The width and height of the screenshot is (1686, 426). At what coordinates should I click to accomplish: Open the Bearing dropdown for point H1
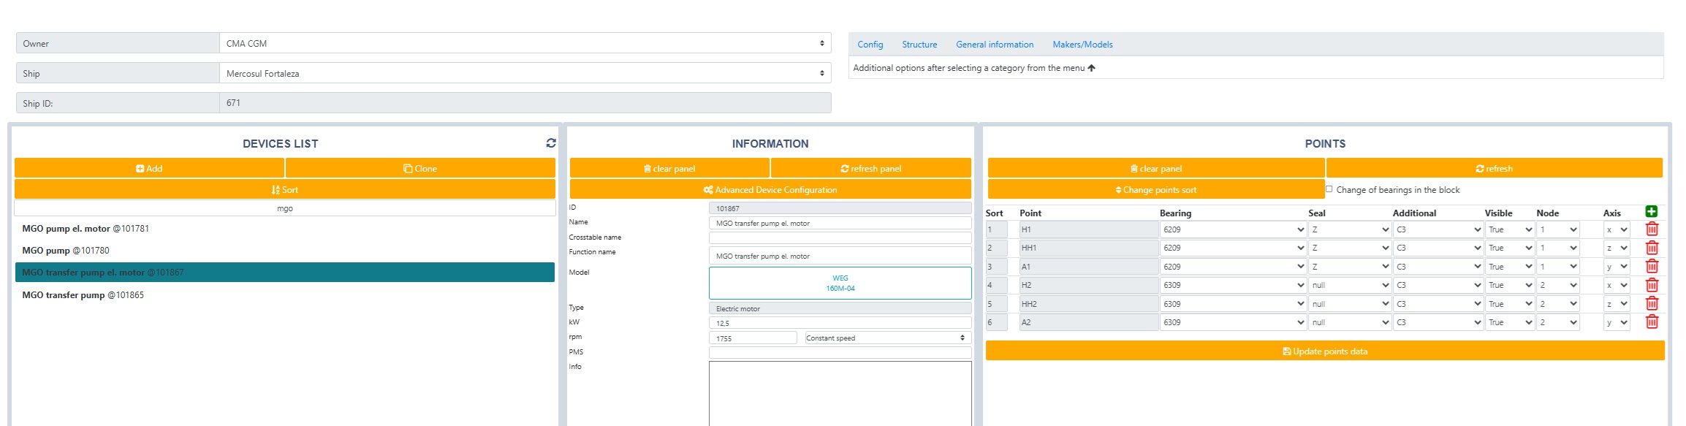coord(1232,229)
